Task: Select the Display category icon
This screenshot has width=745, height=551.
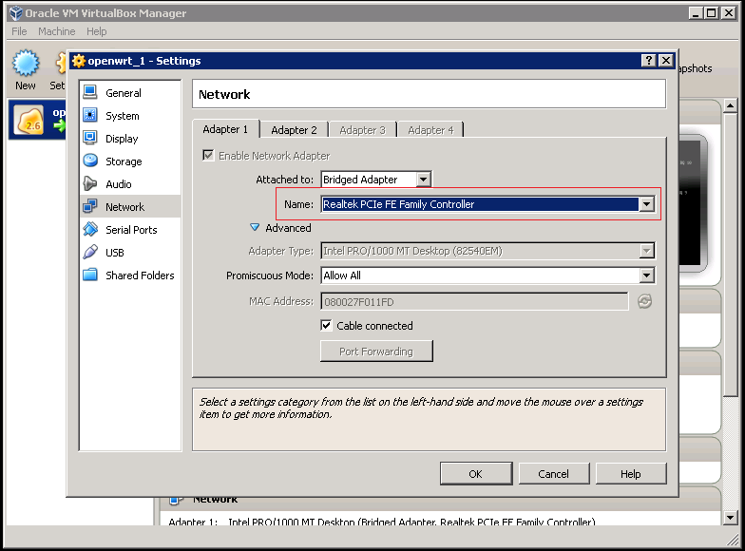Action: (x=89, y=138)
